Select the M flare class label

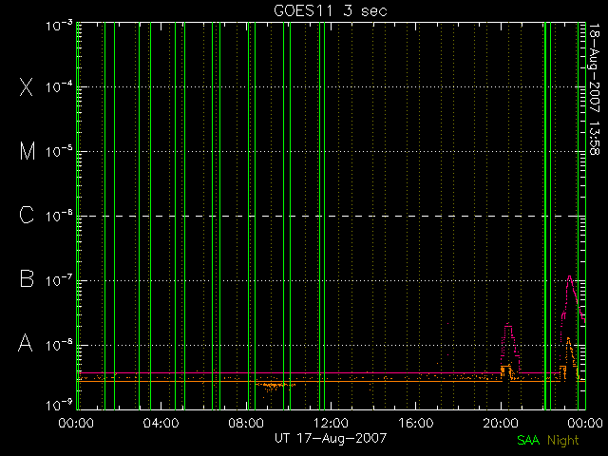tap(28, 151)
